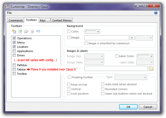This screenshot has width=166, height=118.
Task: Switch to the Keys tab
Action: pos(45,20)
